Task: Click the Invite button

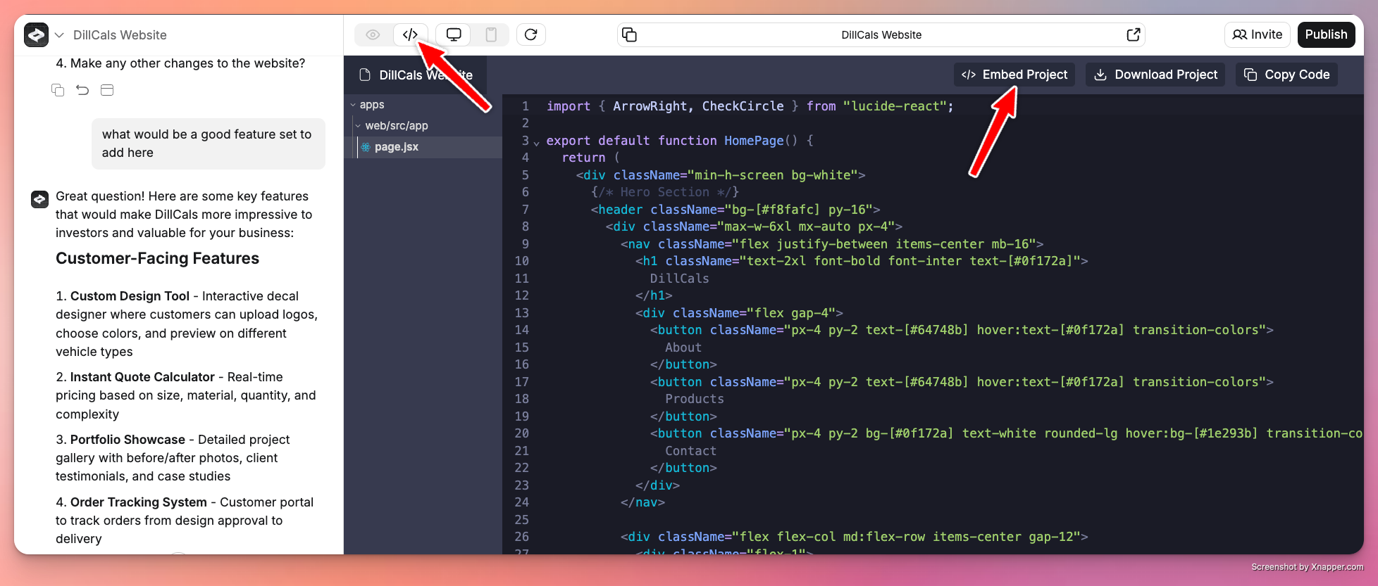Action: click(1258, 34)
